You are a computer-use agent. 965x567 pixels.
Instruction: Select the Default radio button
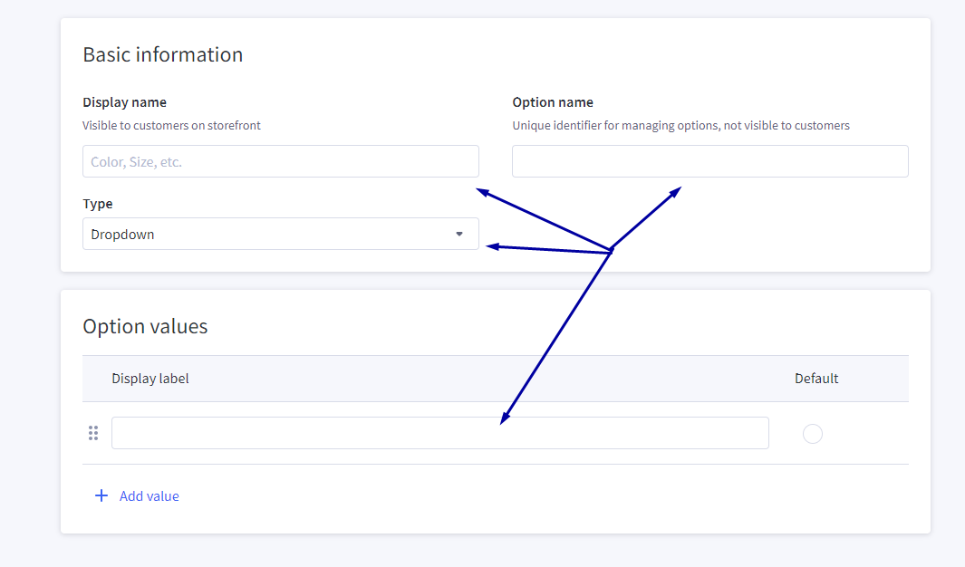click(813, 434)
